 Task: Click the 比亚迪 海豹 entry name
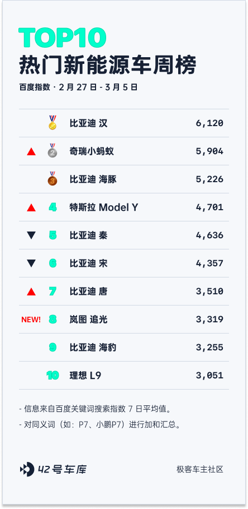(93, 348)
